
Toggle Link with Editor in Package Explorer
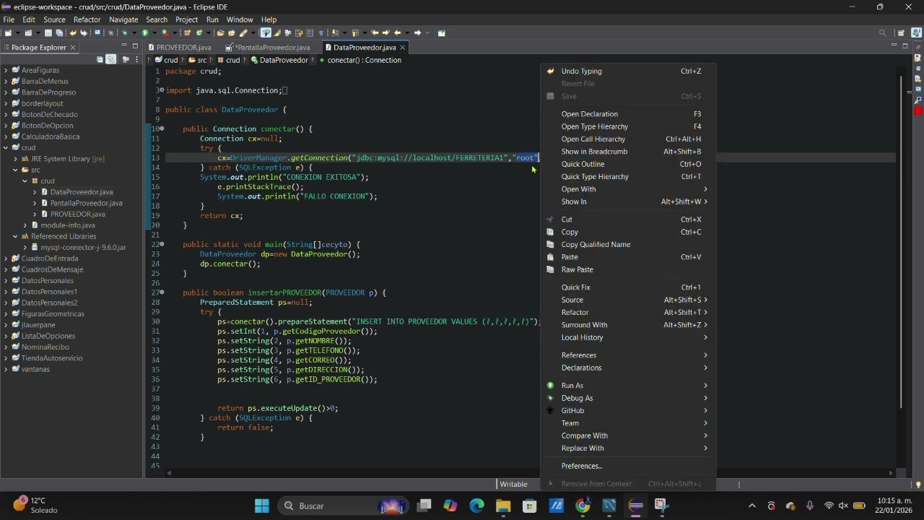click(x=110, y=60)
